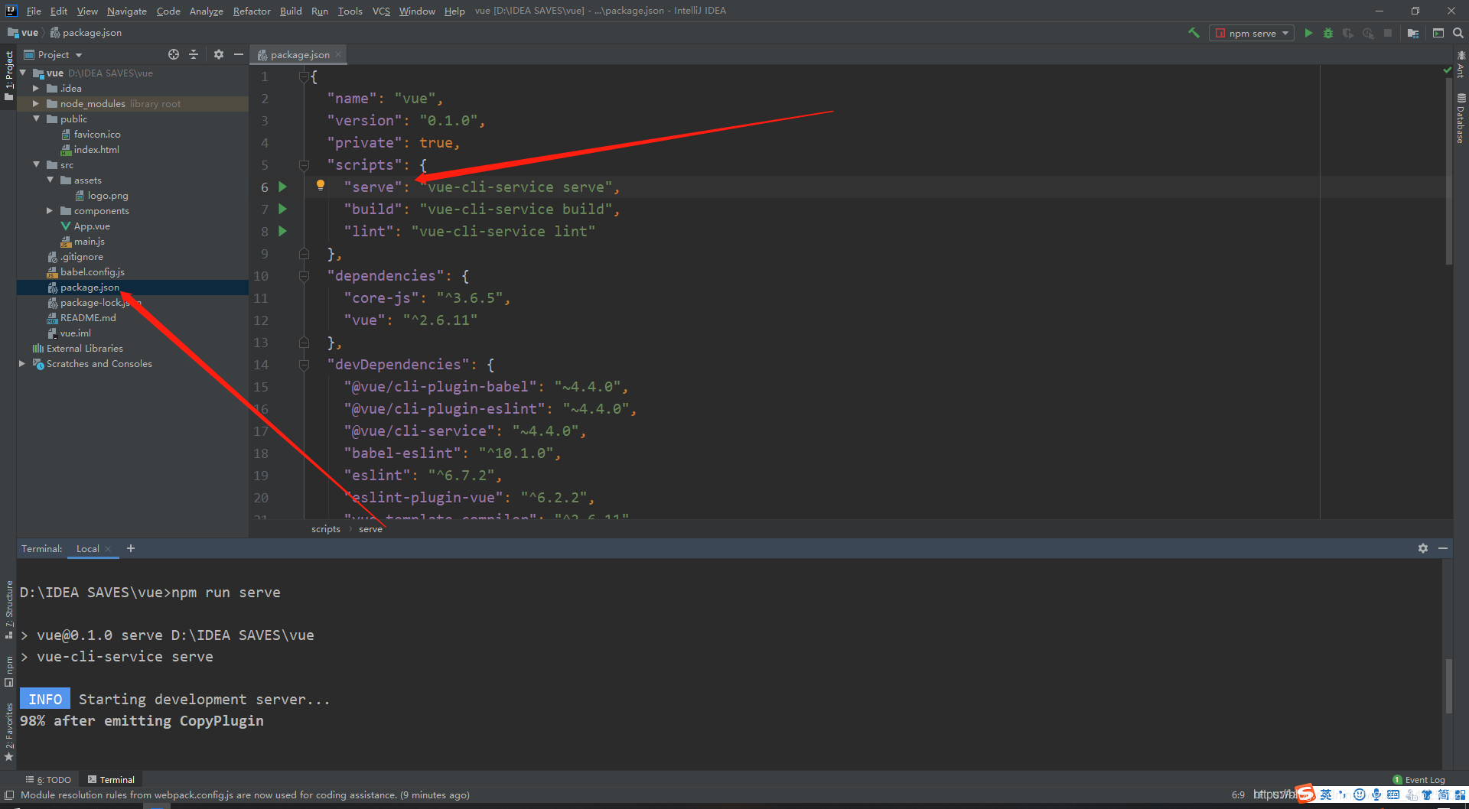Switch to the Terminal bottom tab

(x=111, y=780)
